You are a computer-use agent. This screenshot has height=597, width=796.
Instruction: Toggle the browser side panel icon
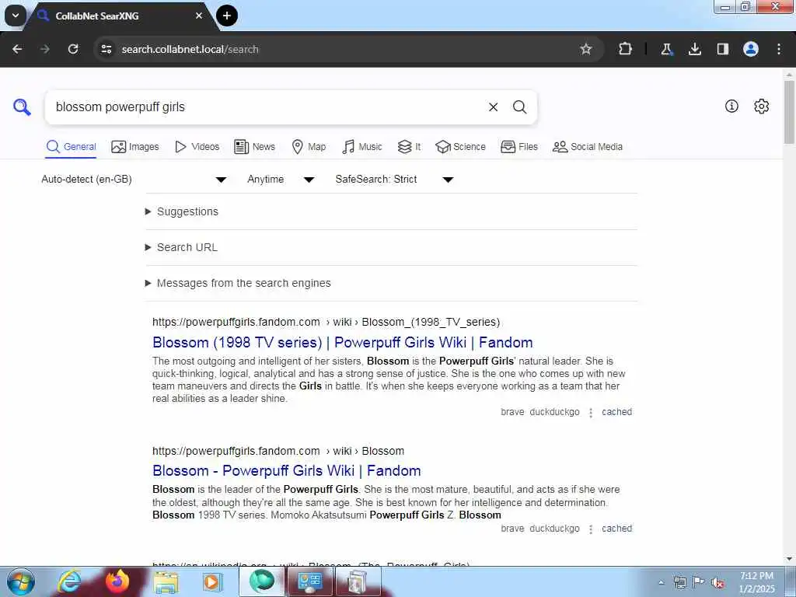[723, 49]
